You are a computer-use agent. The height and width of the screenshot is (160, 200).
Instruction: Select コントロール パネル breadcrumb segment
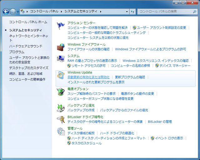[44, 11]
